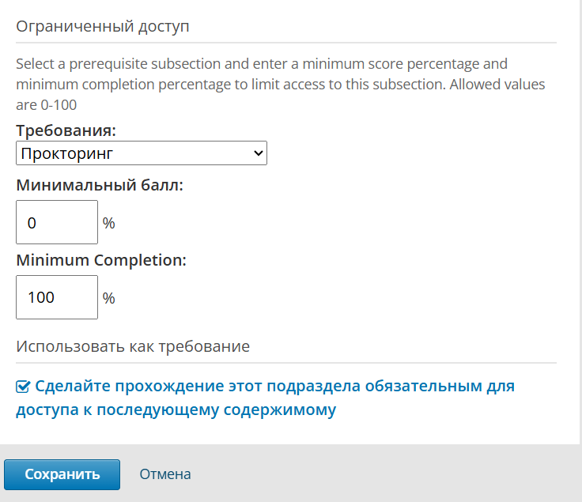Click the Требования: field label
The height and width of the screenshot is (502, 582).
[66, 130]
